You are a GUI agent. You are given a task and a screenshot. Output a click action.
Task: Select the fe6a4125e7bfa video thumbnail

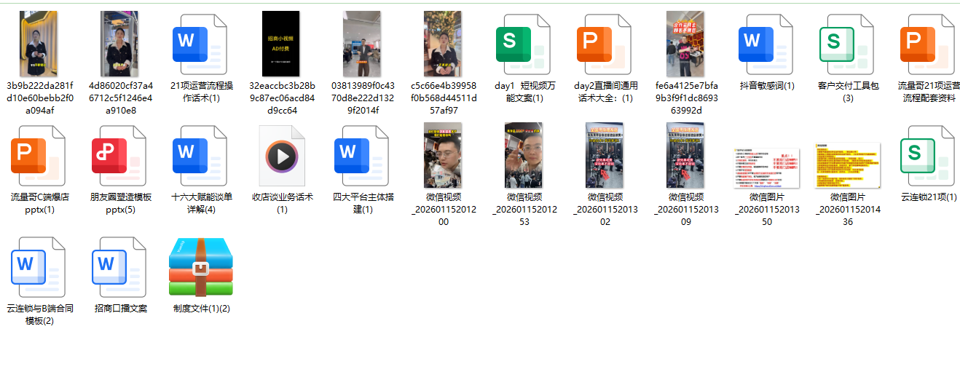685,44
